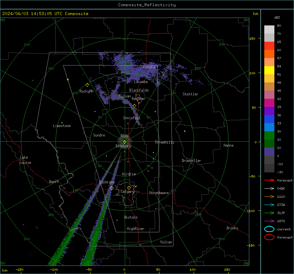Pick the yellow swatch between 54 and 51 dBZ

[x=269, y=70]
